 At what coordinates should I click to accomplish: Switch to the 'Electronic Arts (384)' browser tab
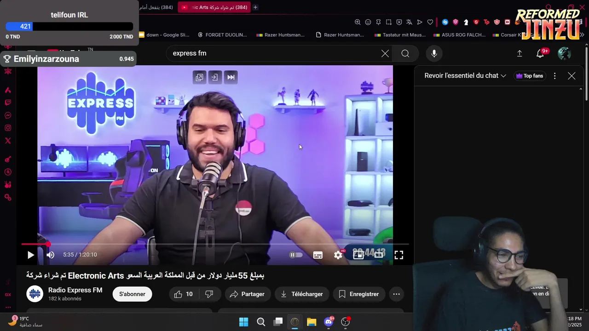tap(214, 7)
